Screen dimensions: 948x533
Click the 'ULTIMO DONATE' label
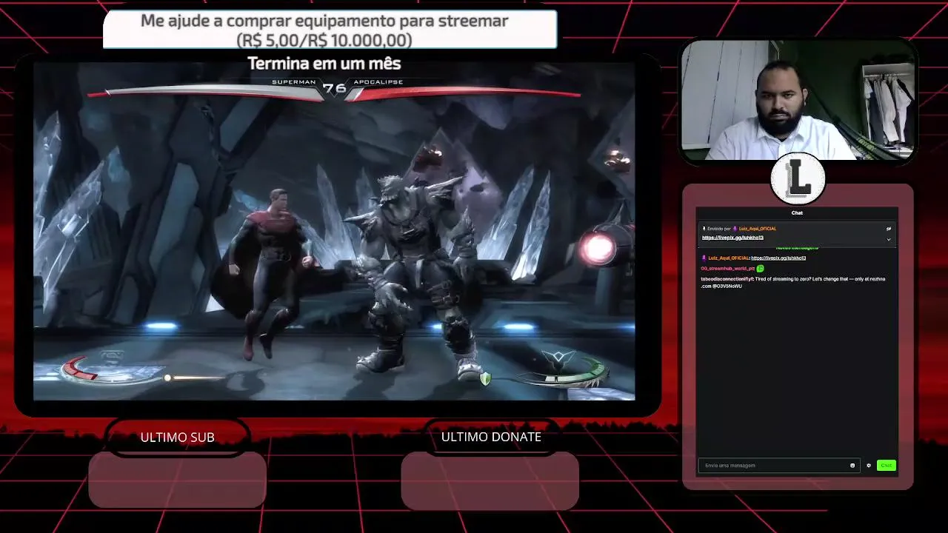coord(491,437)
